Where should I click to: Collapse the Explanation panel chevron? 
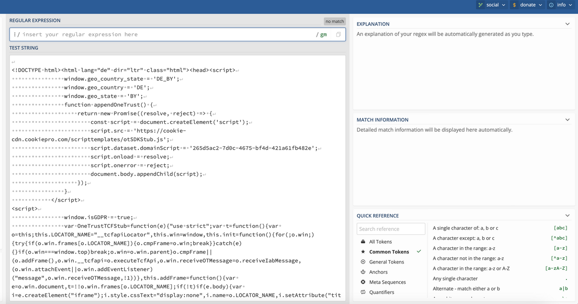coord(567,24)
